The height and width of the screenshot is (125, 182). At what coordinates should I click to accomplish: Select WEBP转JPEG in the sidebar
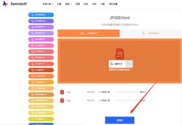pos(41,100)
